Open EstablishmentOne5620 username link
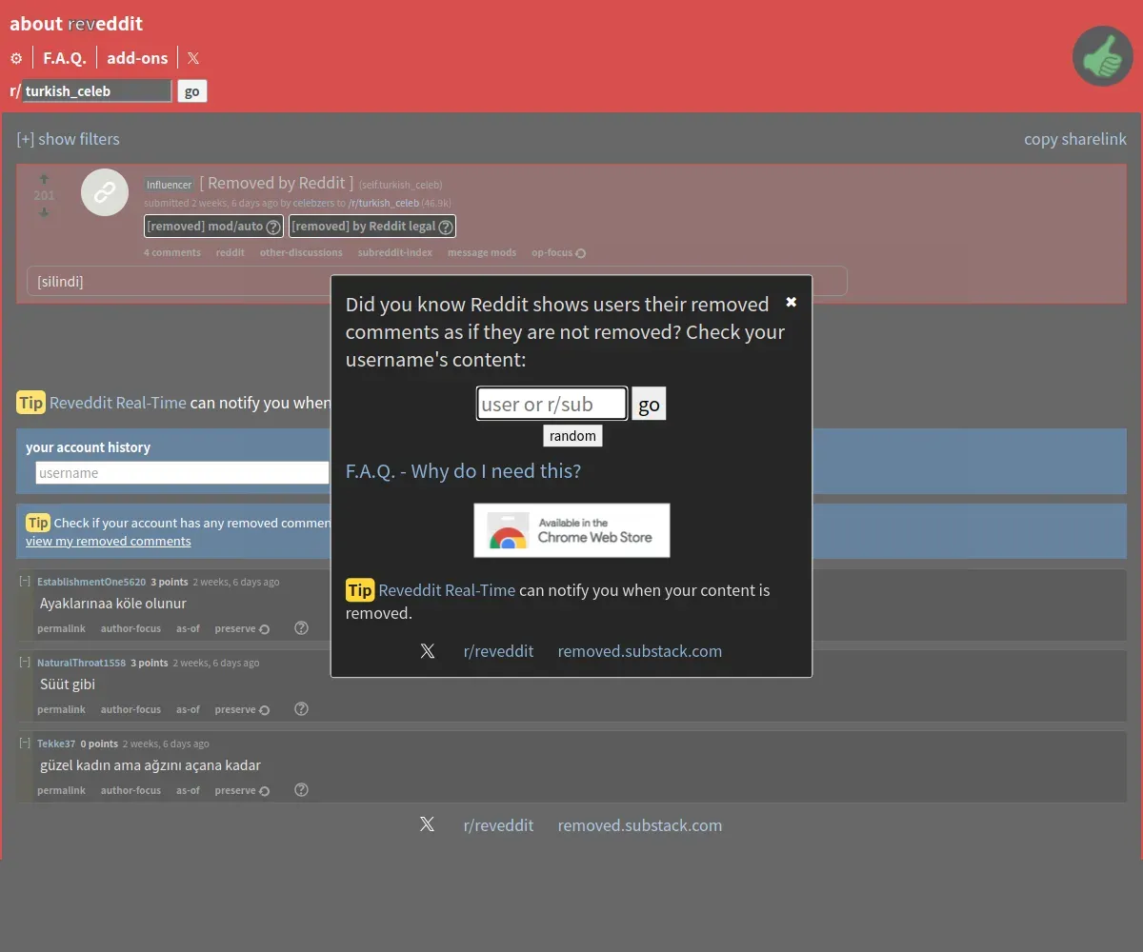Screen dimensions: 1143x952 91,582
